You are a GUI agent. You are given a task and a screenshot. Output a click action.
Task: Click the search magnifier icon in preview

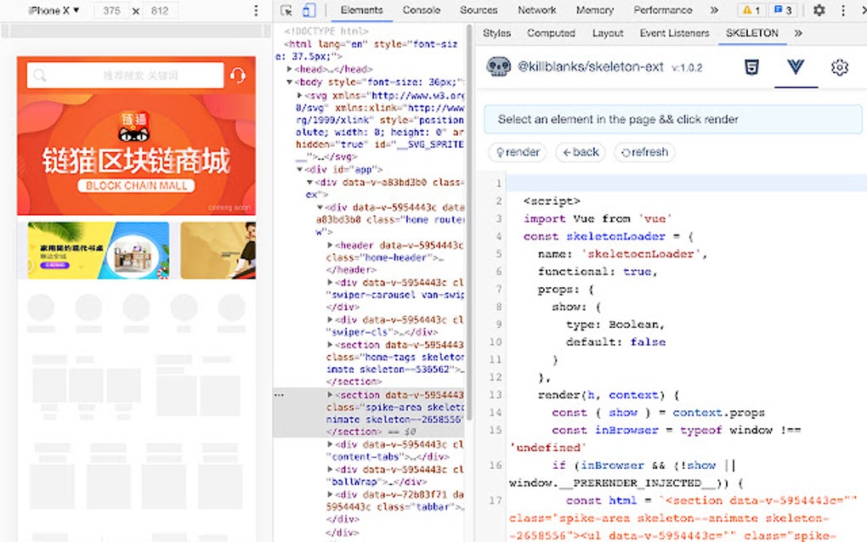tap(40, 75)
